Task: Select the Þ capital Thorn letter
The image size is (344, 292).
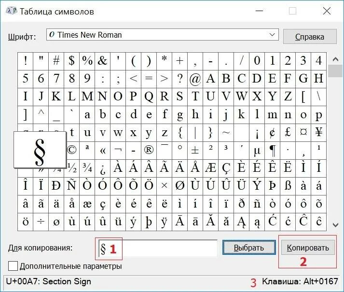Action: pyautogui.click(x=272, y=186)
